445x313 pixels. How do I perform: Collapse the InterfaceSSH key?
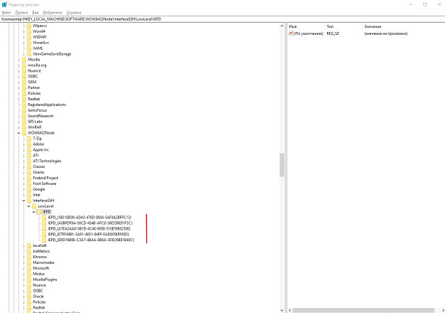pos(23,201)
